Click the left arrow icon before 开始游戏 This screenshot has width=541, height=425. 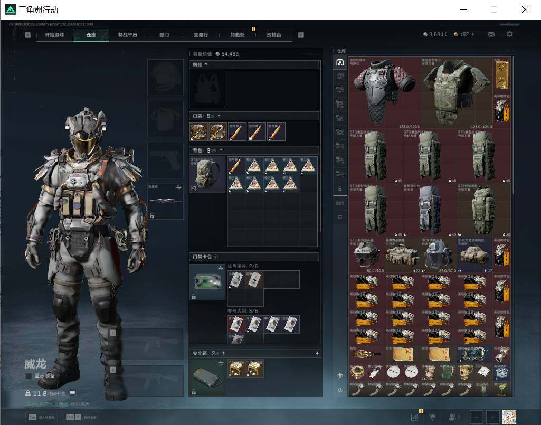click(x=27, y=35)
